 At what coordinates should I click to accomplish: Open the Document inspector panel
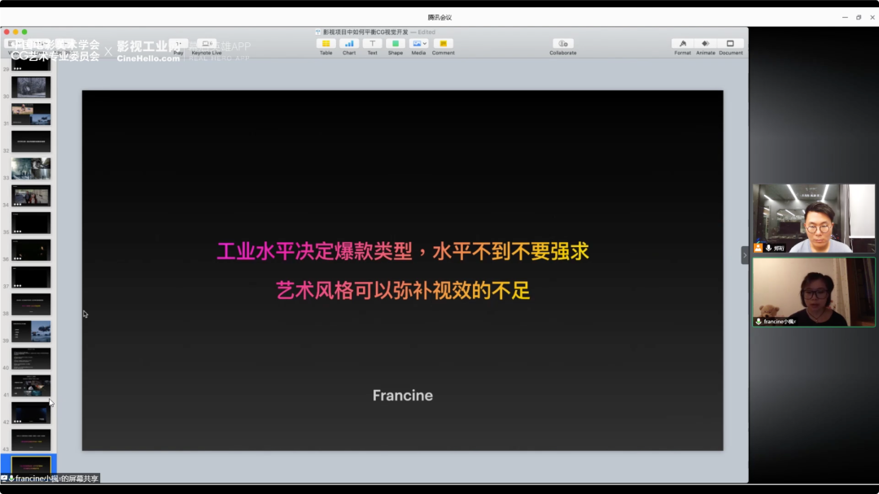pyautogui.click(x=730, y=44)
